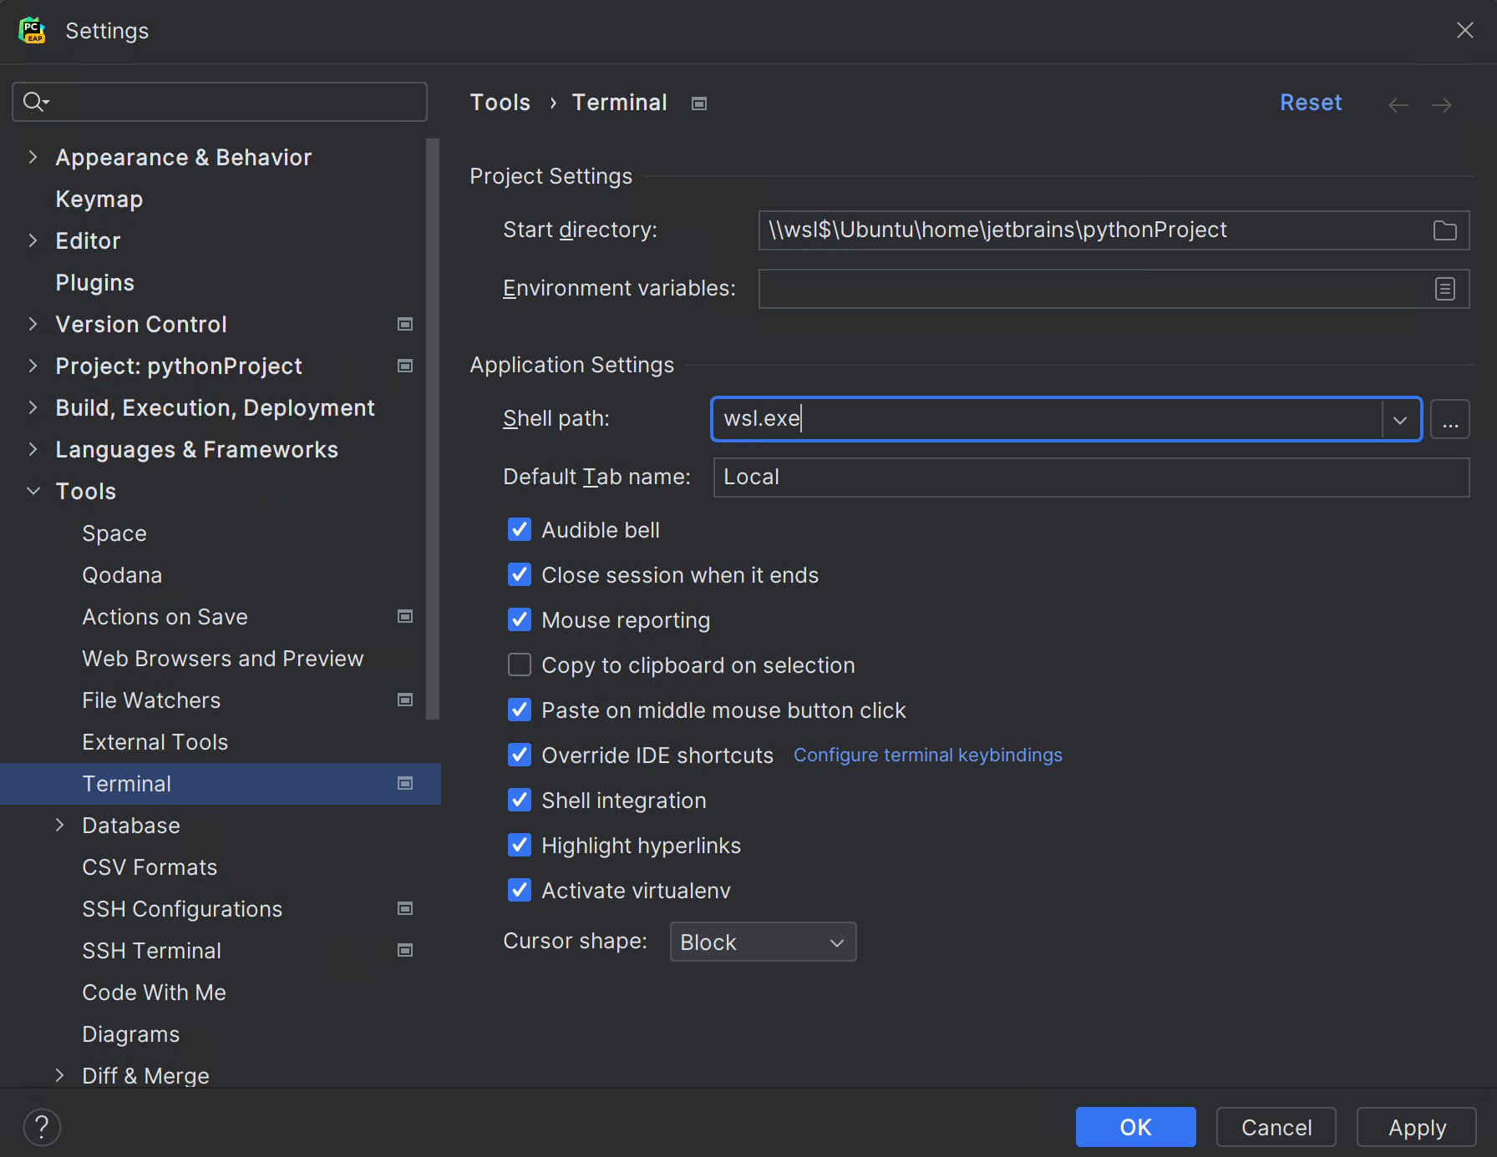Disable Audible bell
The image size is (1497, 1157).
pyautogui.click(x=519, y=529)
